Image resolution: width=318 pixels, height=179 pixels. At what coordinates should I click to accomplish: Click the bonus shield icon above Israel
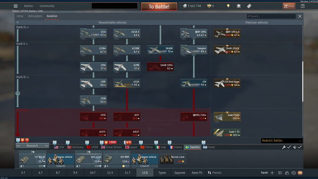tap(203, 143)
